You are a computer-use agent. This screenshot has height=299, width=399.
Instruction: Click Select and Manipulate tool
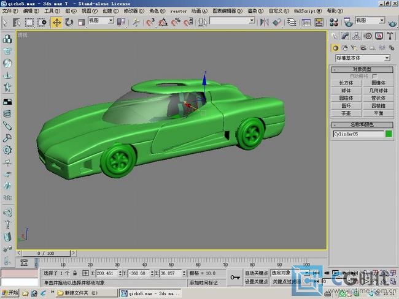(136, 22)
